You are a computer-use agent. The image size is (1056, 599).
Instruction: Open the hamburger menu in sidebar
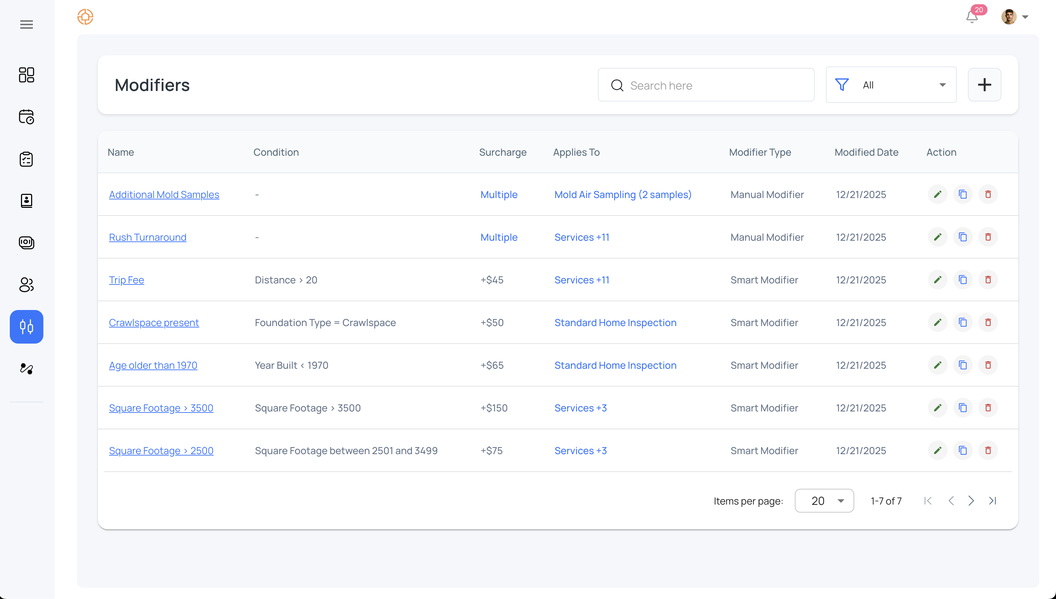pos(26,24)
